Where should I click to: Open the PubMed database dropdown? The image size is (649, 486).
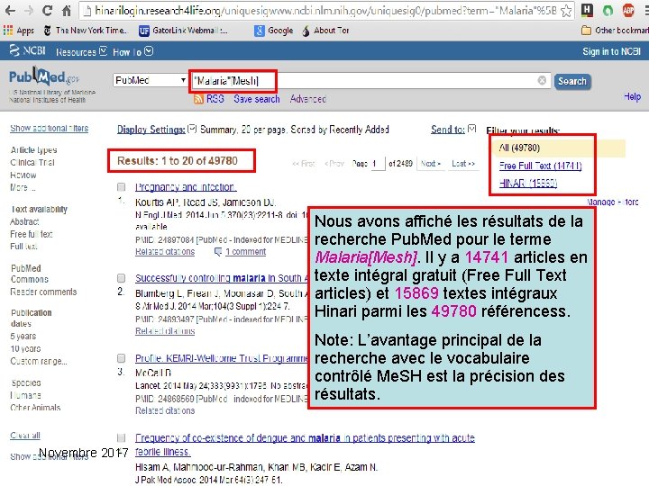pyautogui.click(x=151, y=80)
